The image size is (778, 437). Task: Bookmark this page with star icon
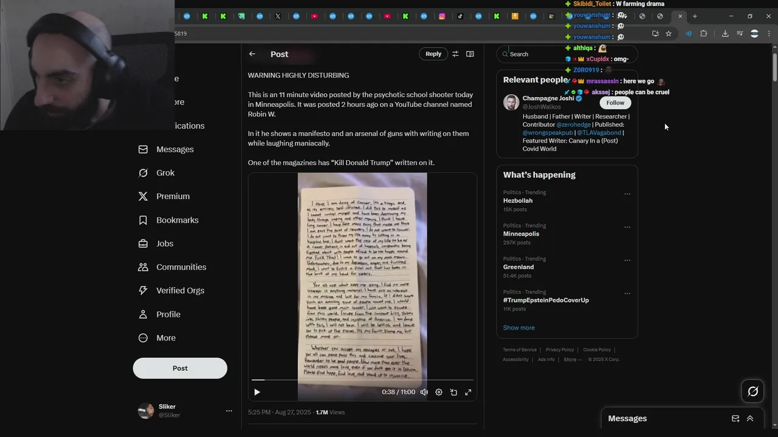[669, 33]
